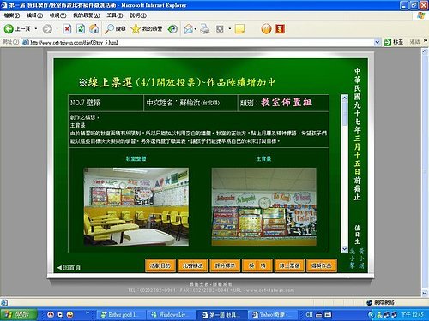This screenshot has width=429, height=321.
Task: Click the Stop loading icon
Action: click(67, 29)
